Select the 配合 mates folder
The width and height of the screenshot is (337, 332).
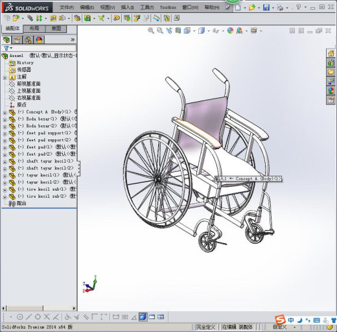pyautogui.click(x=17, y=204)
